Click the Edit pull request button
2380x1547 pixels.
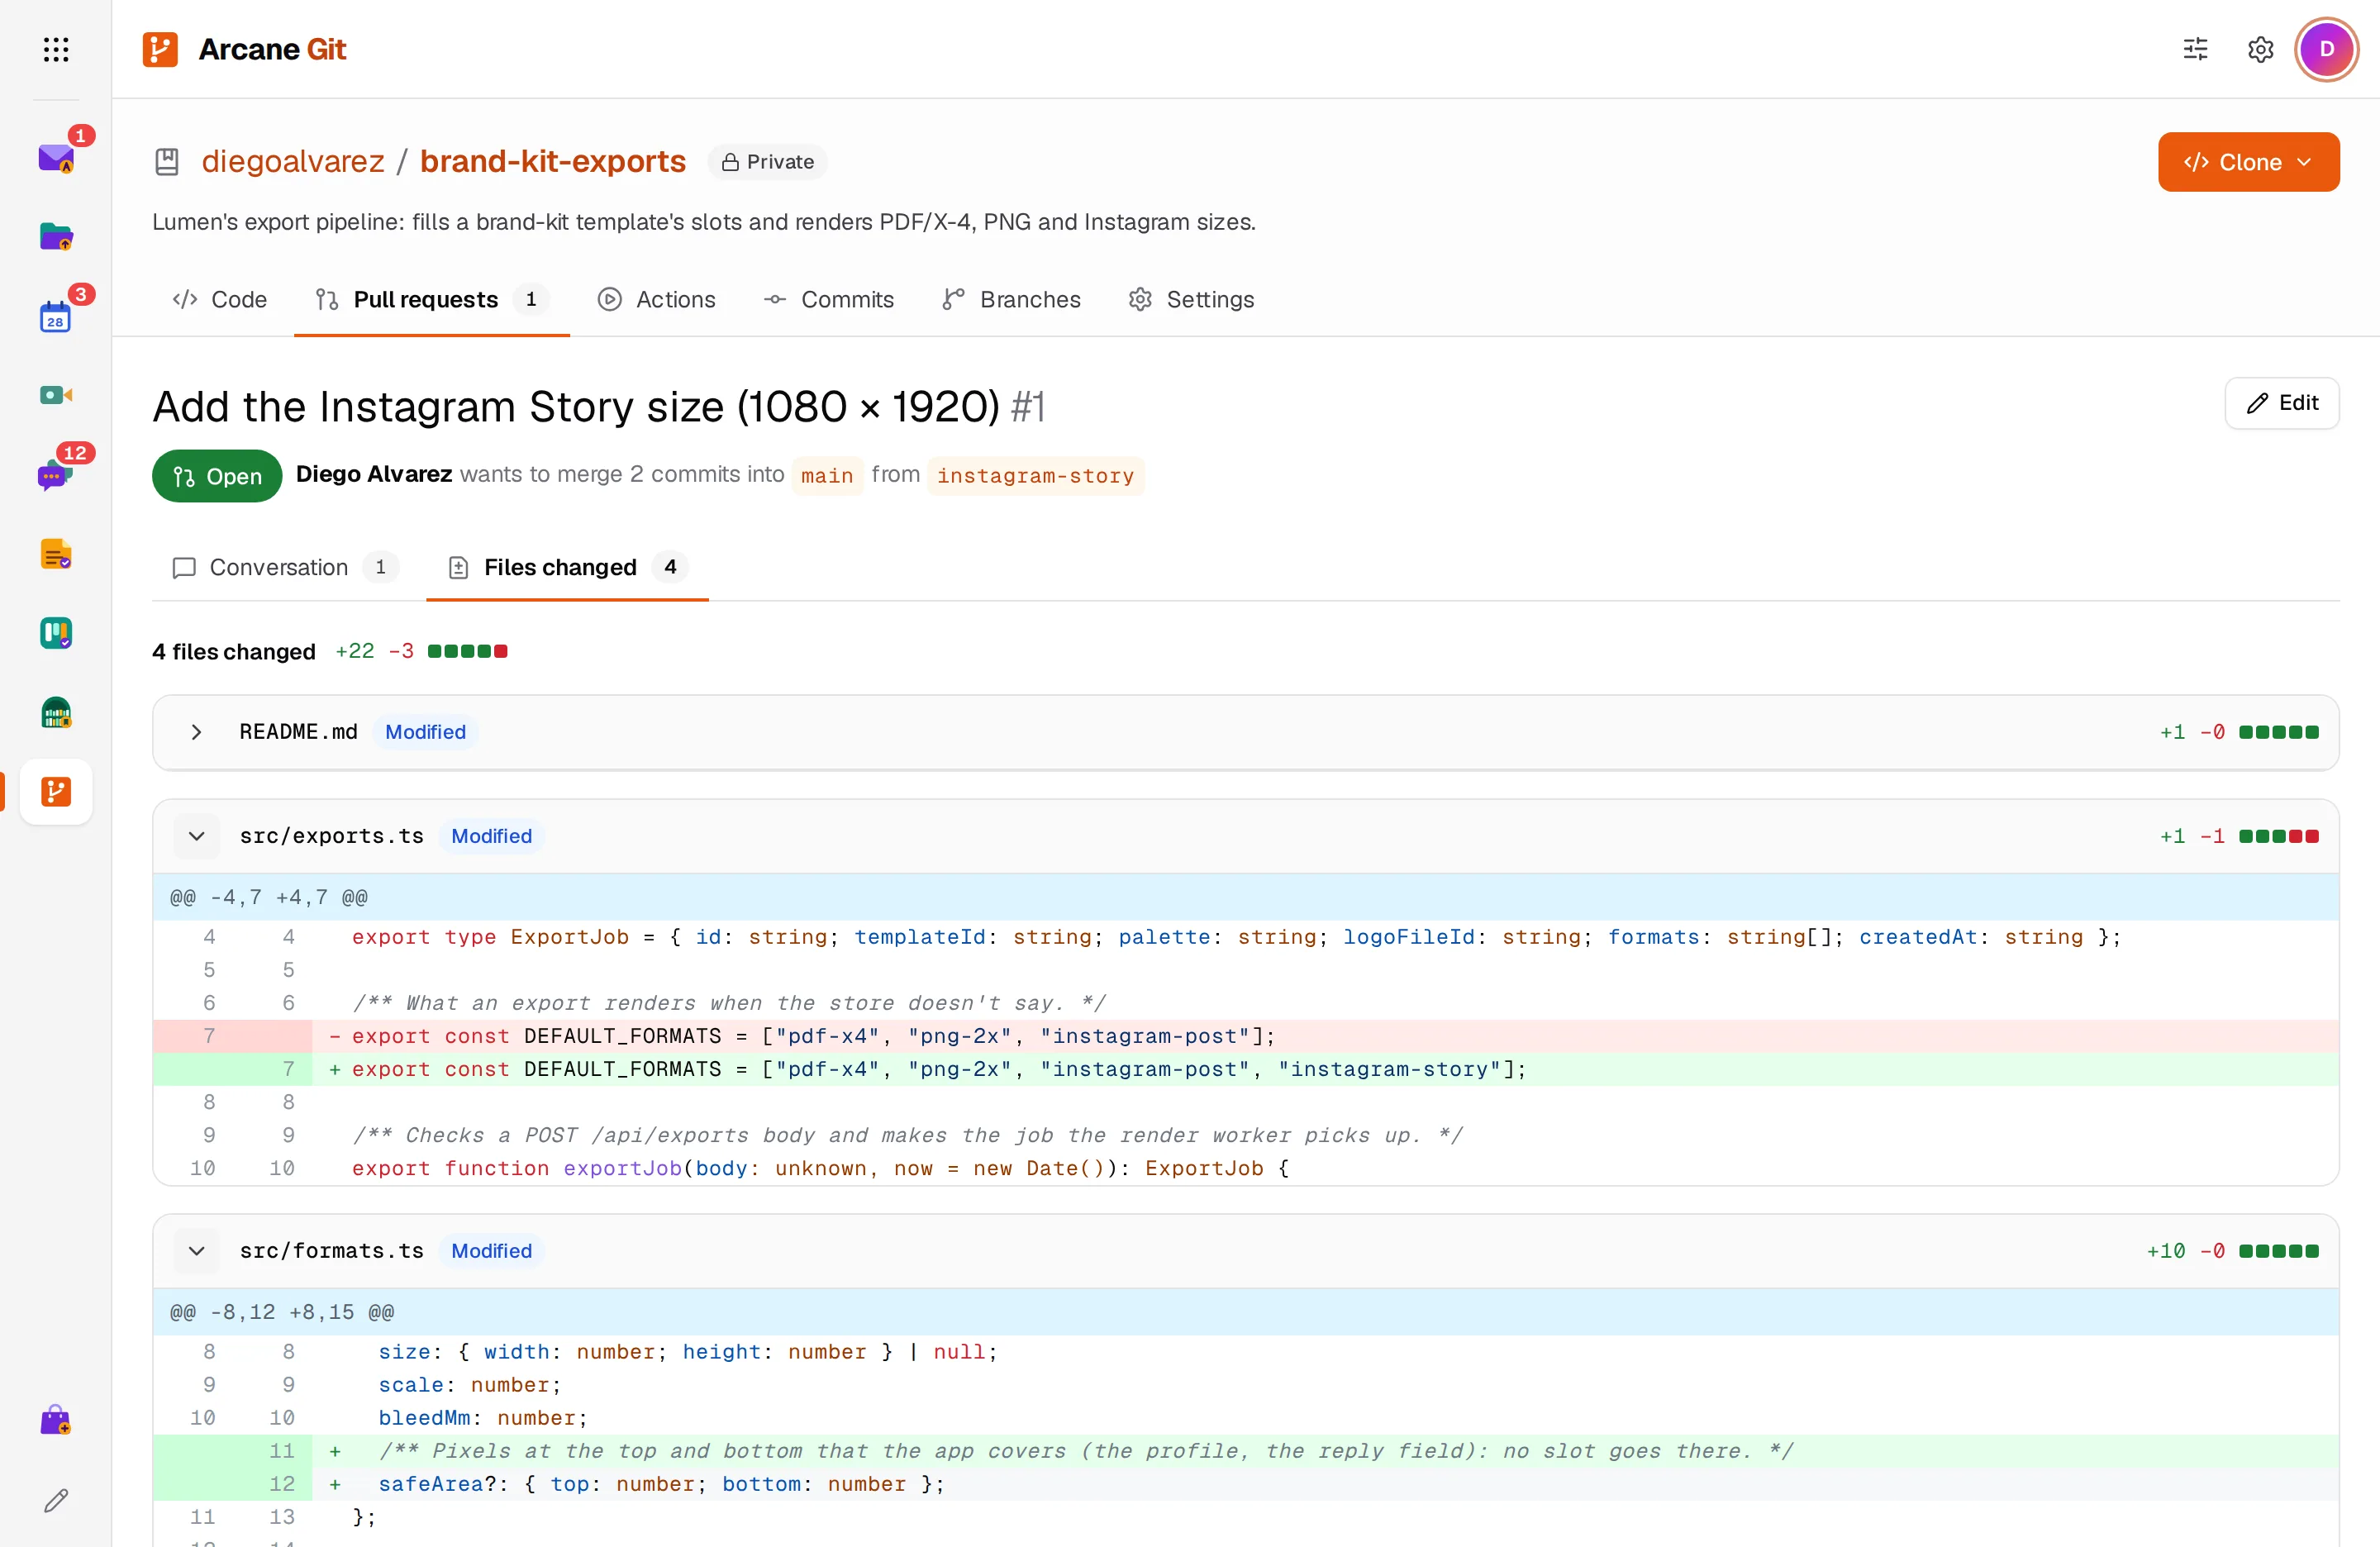click(2281, 403)
